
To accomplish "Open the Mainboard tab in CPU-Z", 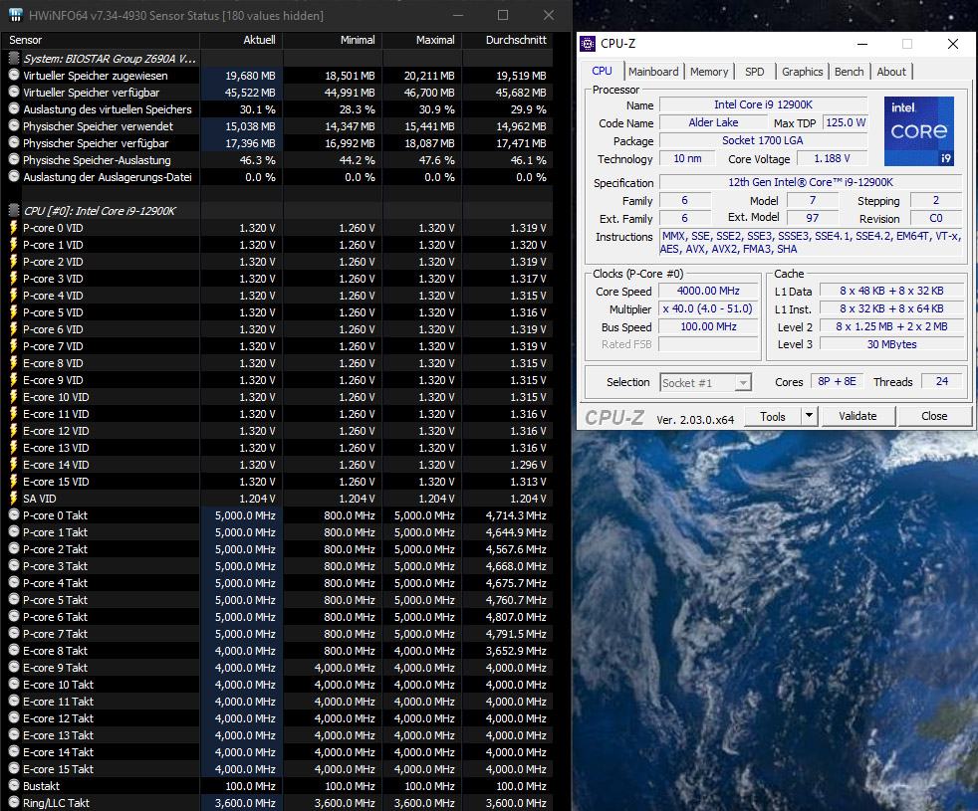I will tap(653, 72).
